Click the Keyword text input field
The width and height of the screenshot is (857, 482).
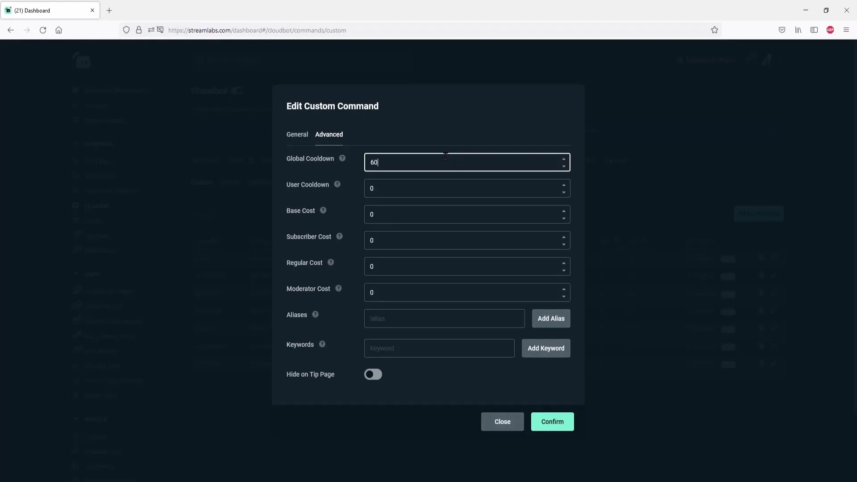pos(439,348)
